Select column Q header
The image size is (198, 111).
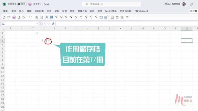187,29
